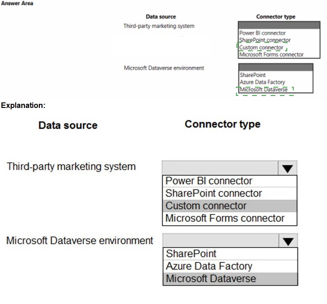Screen dimensions: 327x304
Task: Select 'SharePoint' in the Explanation Dataverse list
Action: [x=230, y=254]
